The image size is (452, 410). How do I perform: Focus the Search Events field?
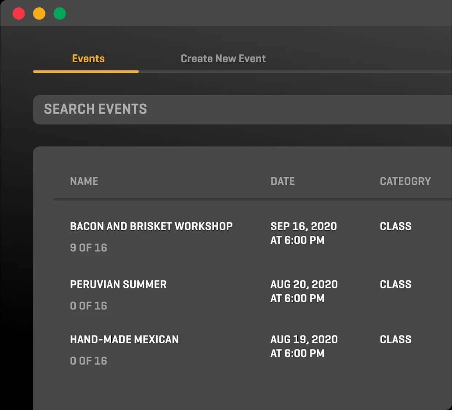click(242, 109)
